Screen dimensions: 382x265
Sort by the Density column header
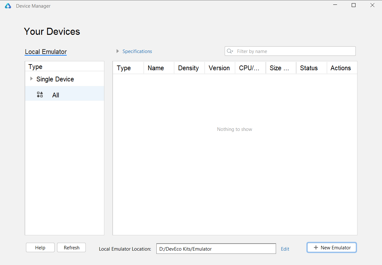[x=189, y=68]
